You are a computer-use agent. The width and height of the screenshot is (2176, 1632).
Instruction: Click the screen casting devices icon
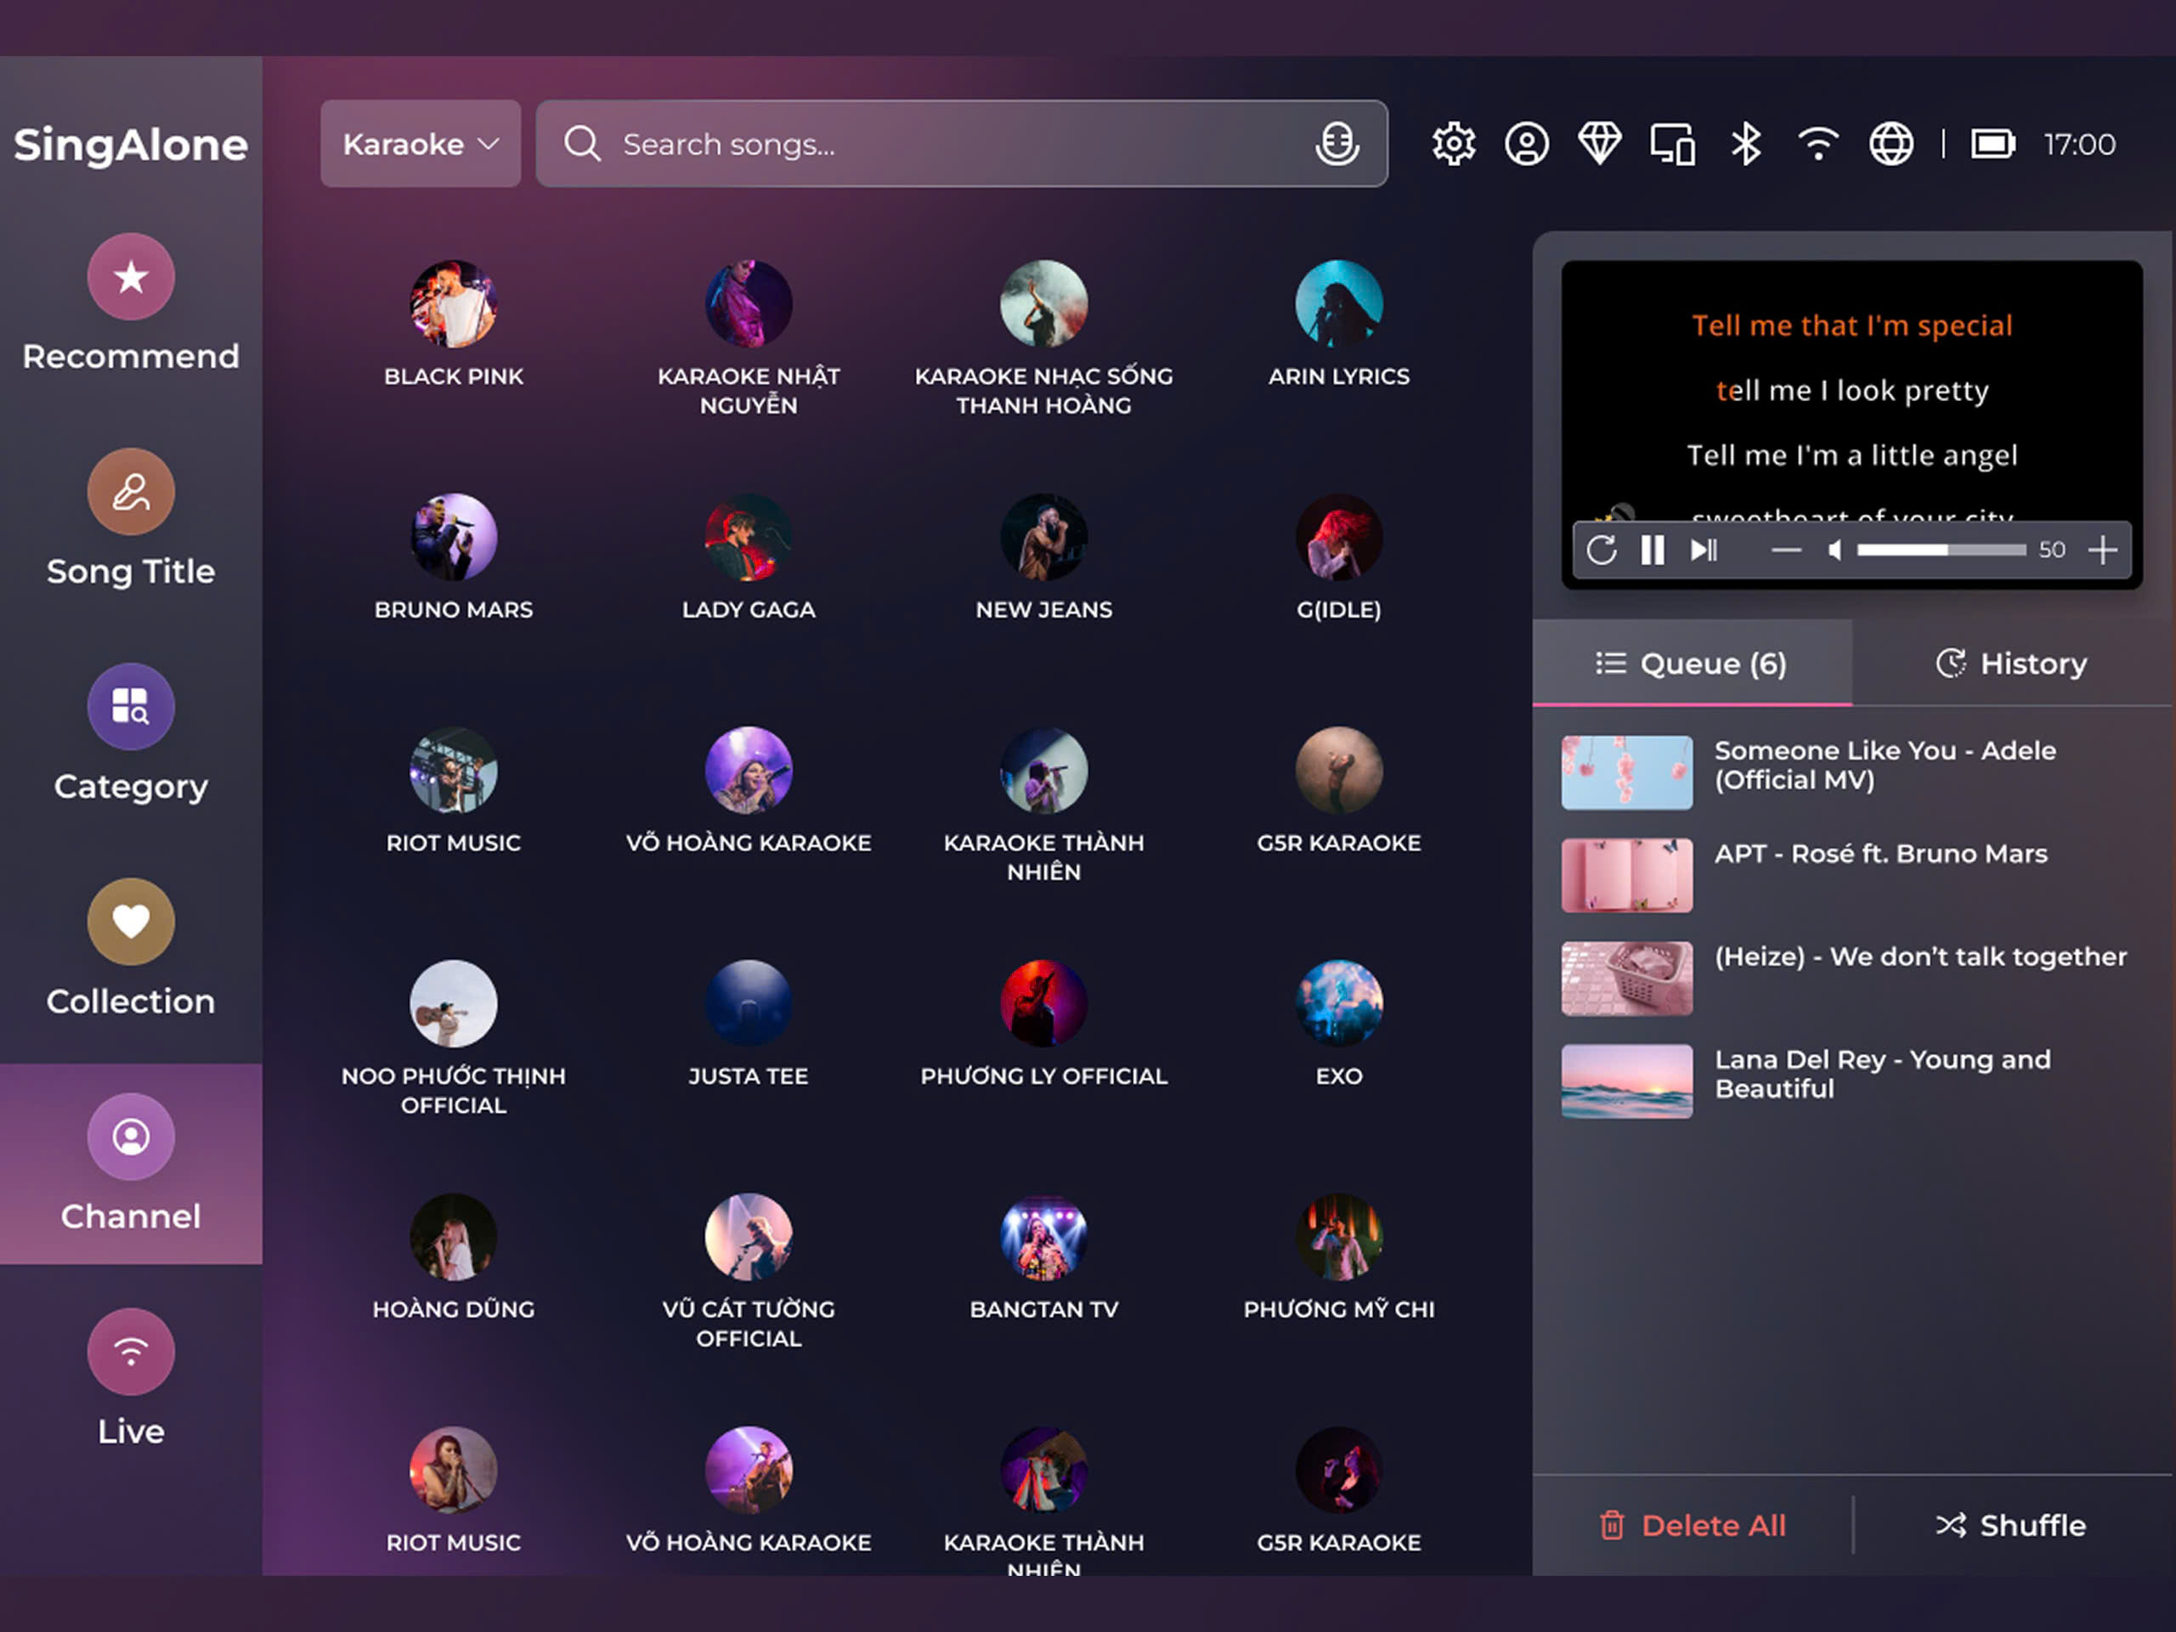tap(1672, 144)
